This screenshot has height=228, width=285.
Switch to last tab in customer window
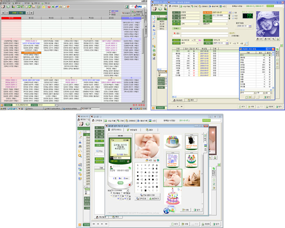pyautogui.click(x=223, y=7)
